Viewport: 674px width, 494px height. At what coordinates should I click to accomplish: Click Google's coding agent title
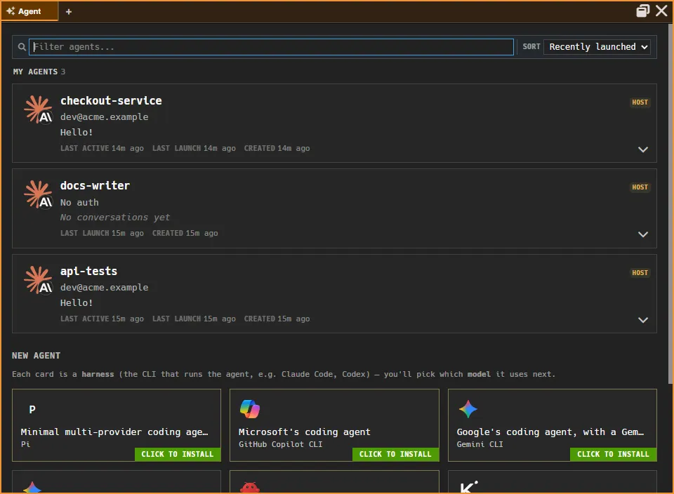(x=550, y=432)
